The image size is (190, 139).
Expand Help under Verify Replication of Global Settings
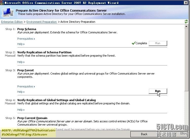coord(21,110)
